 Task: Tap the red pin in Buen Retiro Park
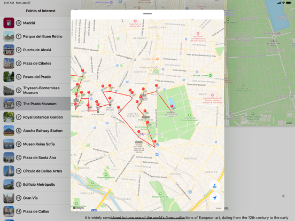tap(172, 106)
